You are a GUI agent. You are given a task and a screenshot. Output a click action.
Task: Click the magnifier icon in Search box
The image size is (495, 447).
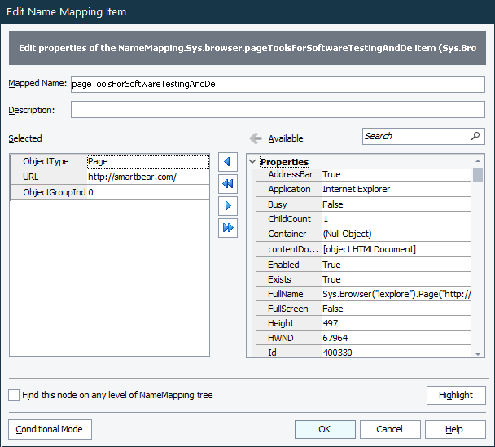tap(476, 136)
